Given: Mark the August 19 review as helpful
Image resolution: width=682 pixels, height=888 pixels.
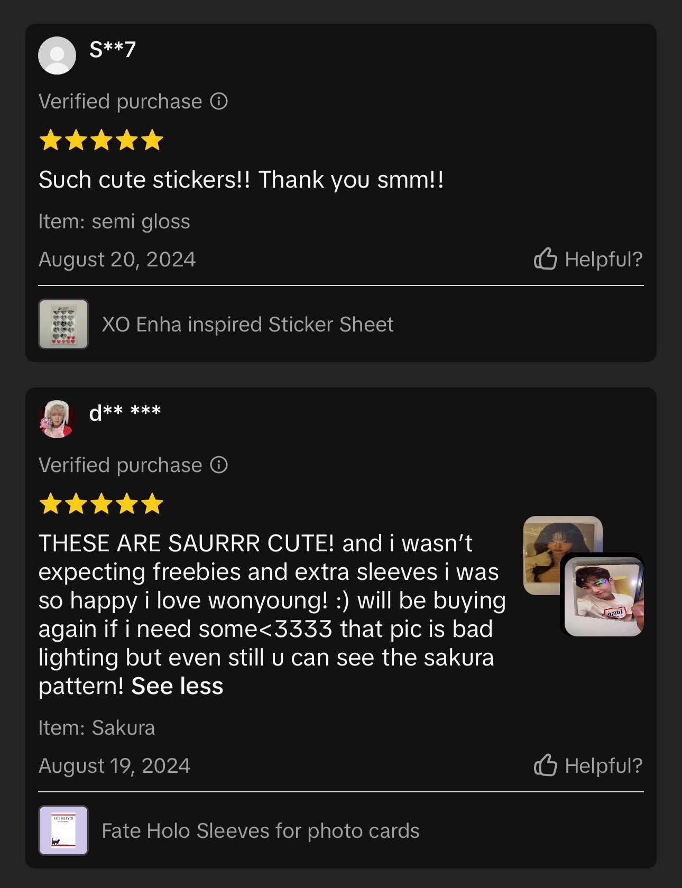Looking at the screenshot, I should [588, 765].
